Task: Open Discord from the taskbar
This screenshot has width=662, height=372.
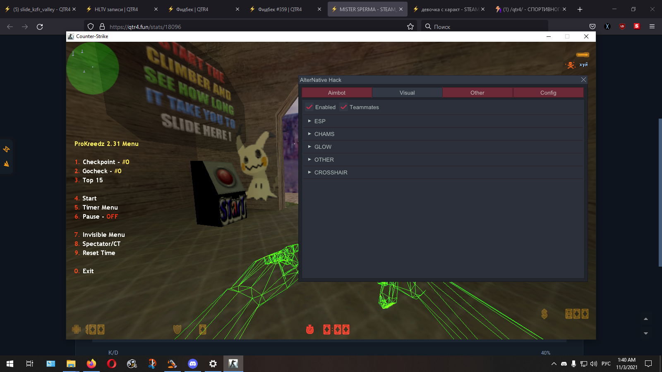Action: 193,364
